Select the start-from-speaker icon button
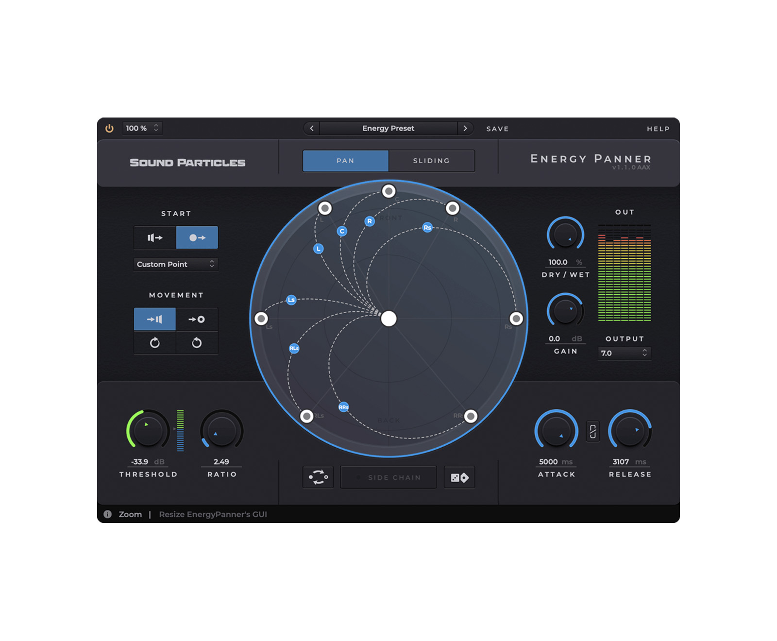Image resolution: width=777 pixels, height=641 pixels. [x=155, y=237]
